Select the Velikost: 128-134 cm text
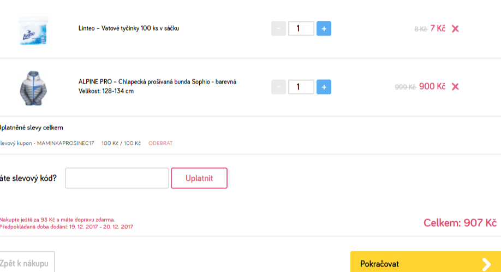This screenshot has width=501, height=272. pyautogui.click(x=106, y=91)
